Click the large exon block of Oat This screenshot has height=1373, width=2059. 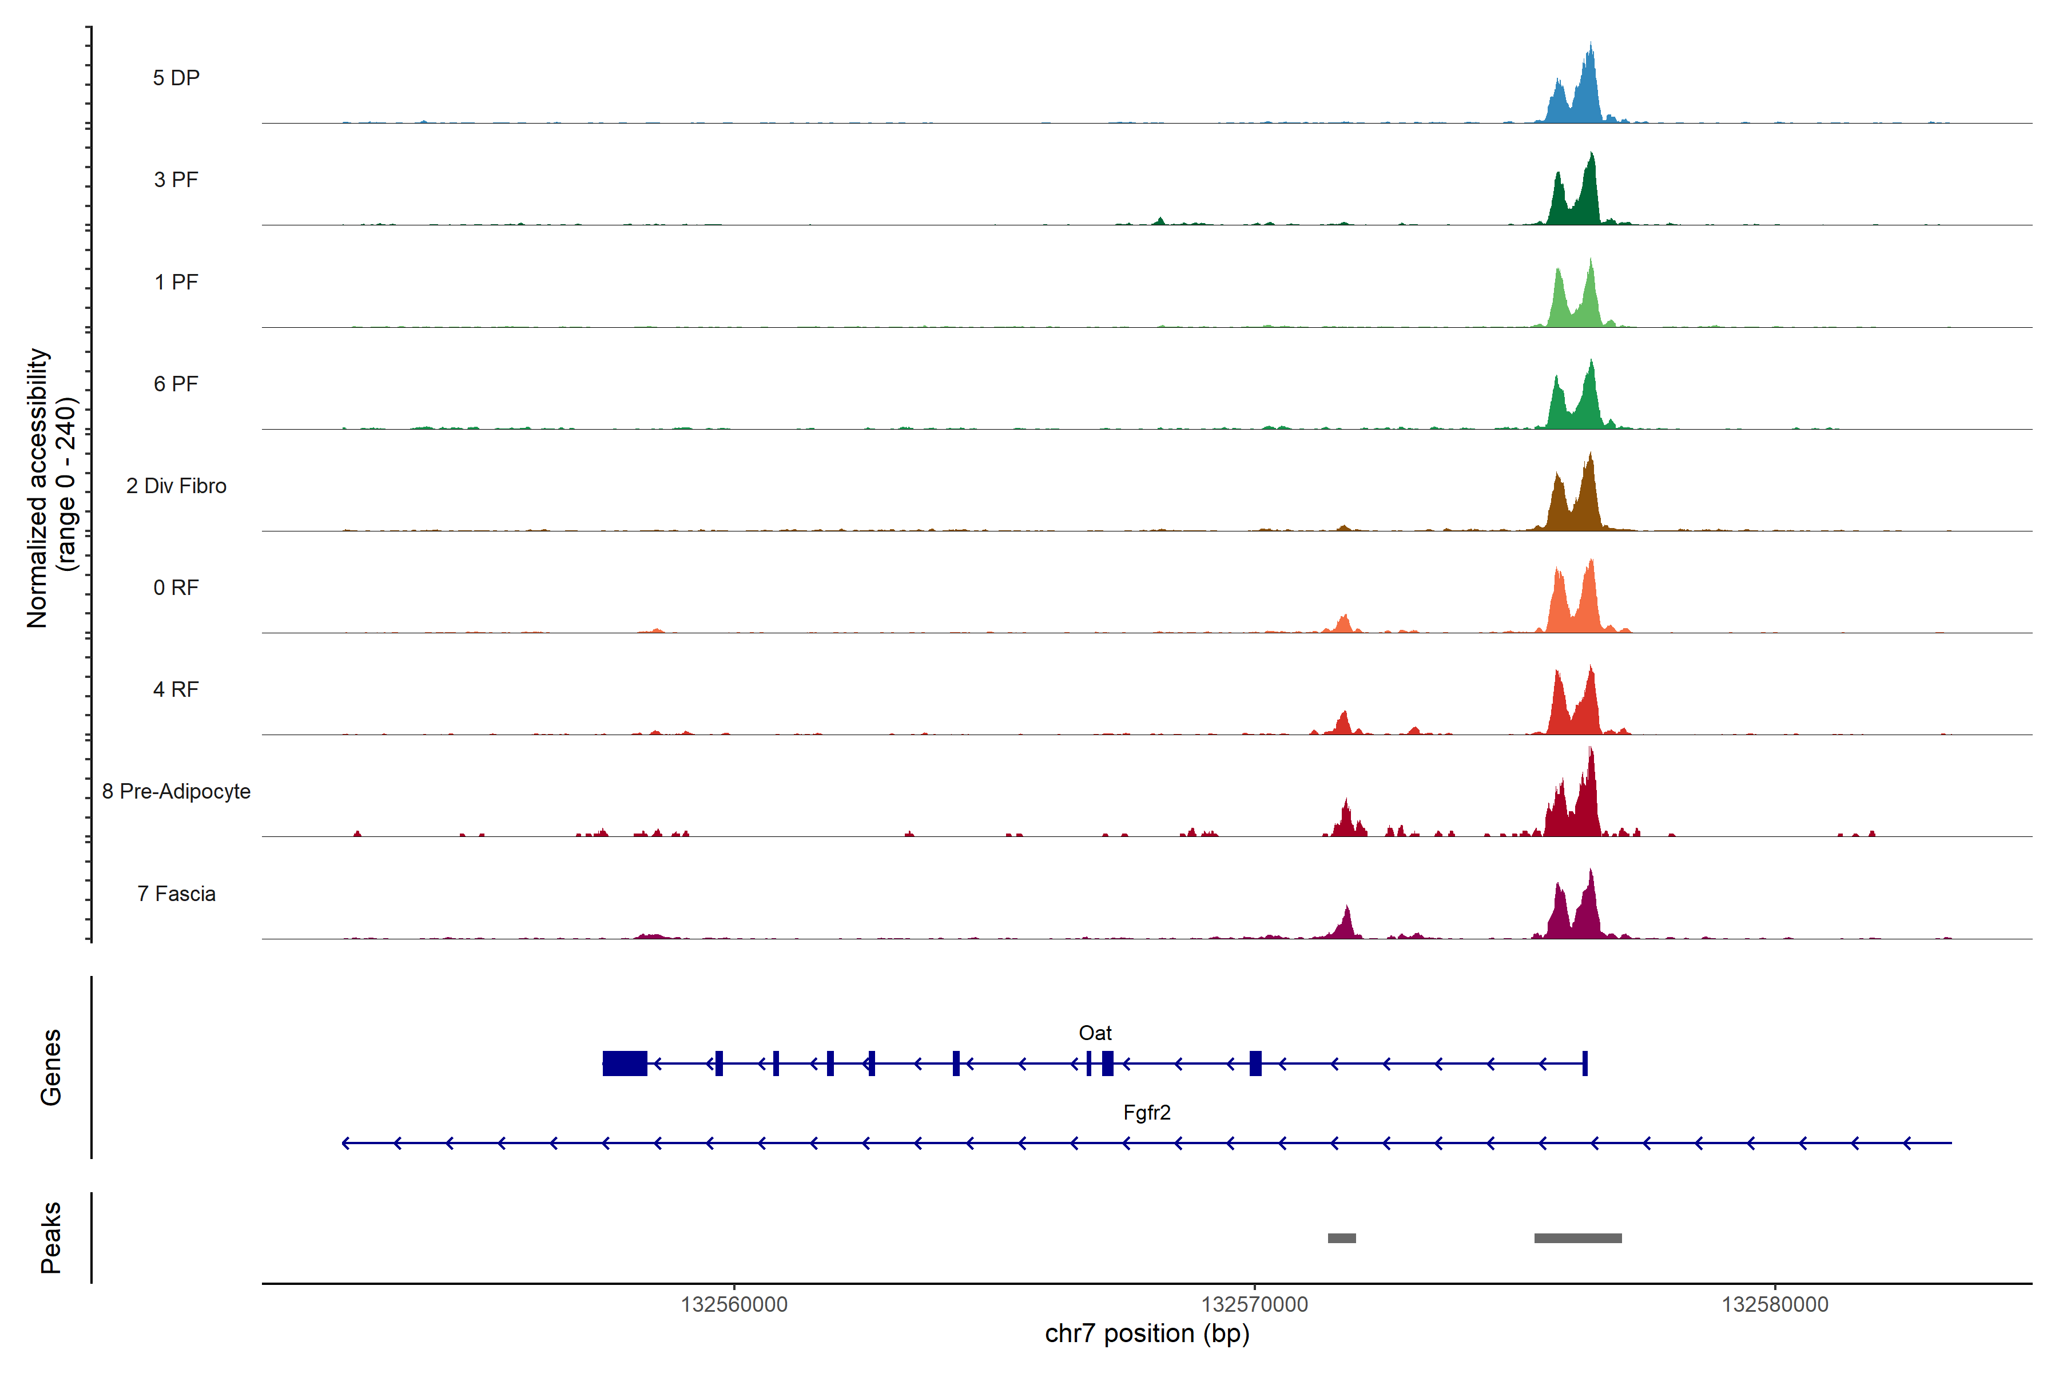(x=625, y=1063)
